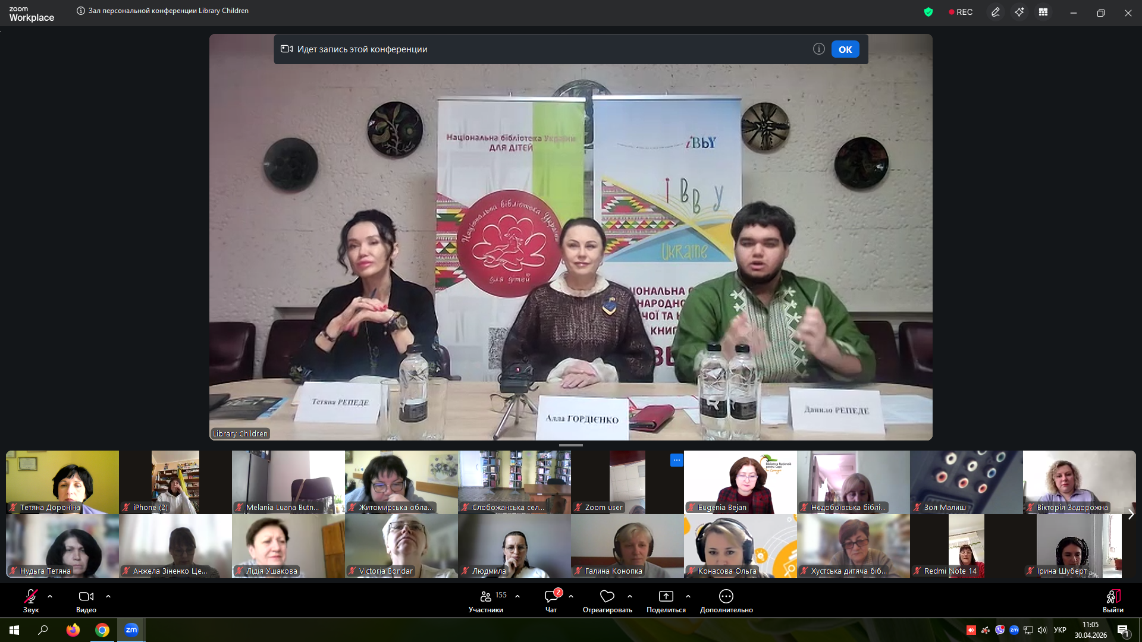This screenshot has width=1142, height=642.
Task: Show next page of participant thumbnails
Action: [1131, 514]
